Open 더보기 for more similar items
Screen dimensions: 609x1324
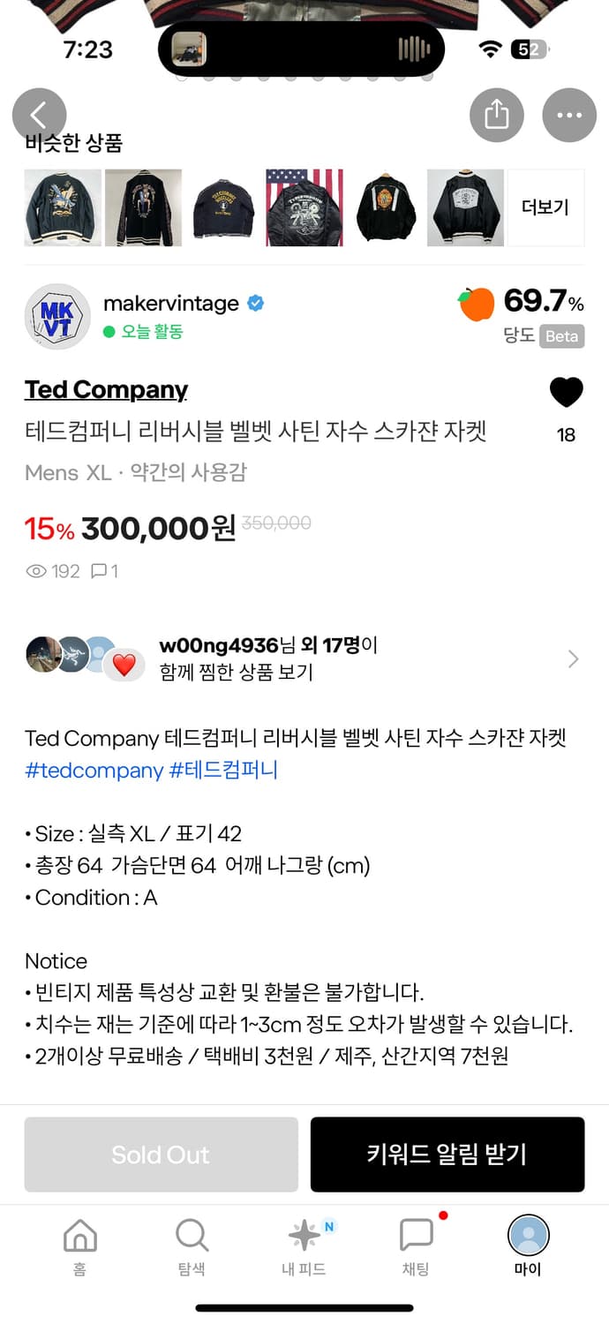point(545,207)
